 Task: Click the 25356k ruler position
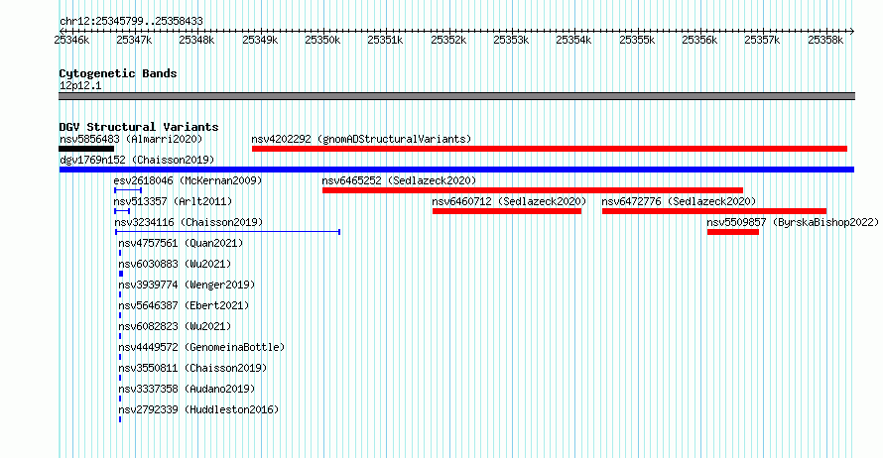pyautogui.click(x=700, y=40)
